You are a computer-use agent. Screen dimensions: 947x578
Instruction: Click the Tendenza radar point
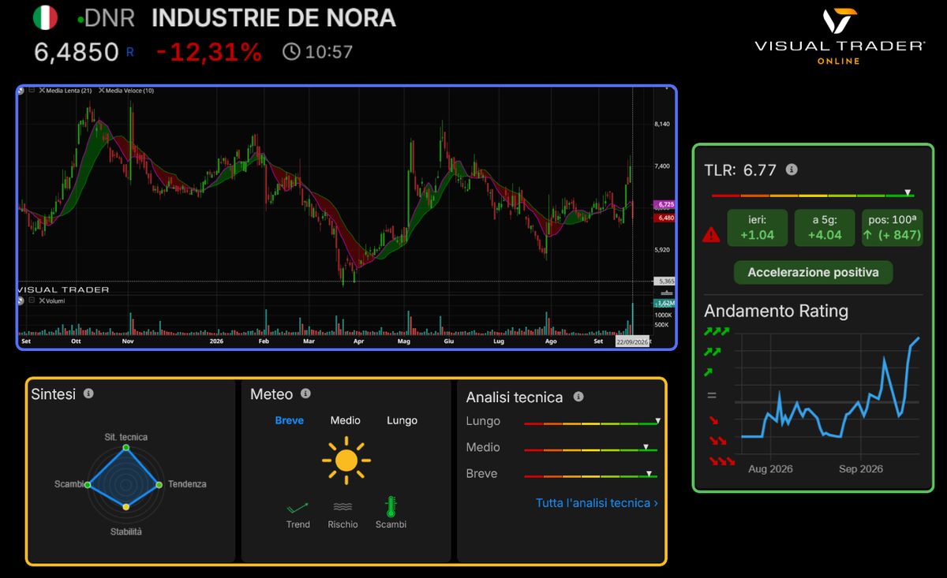(x=160, y=484)
